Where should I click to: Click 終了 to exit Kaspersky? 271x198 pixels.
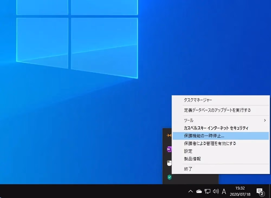(x=188, y=169)
